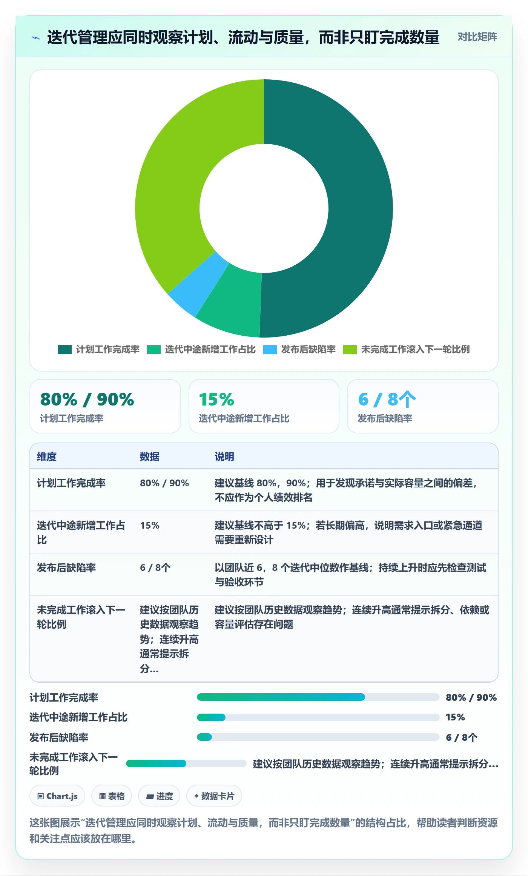
Task: Click the caption paragraph starting with 这张图展示
Action: point(264,830)
